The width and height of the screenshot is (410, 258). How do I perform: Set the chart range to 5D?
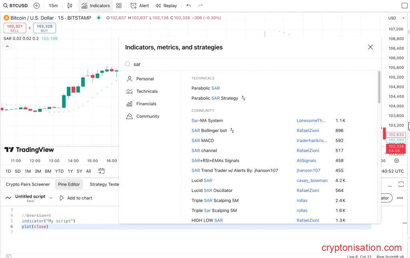pos(18,171)
